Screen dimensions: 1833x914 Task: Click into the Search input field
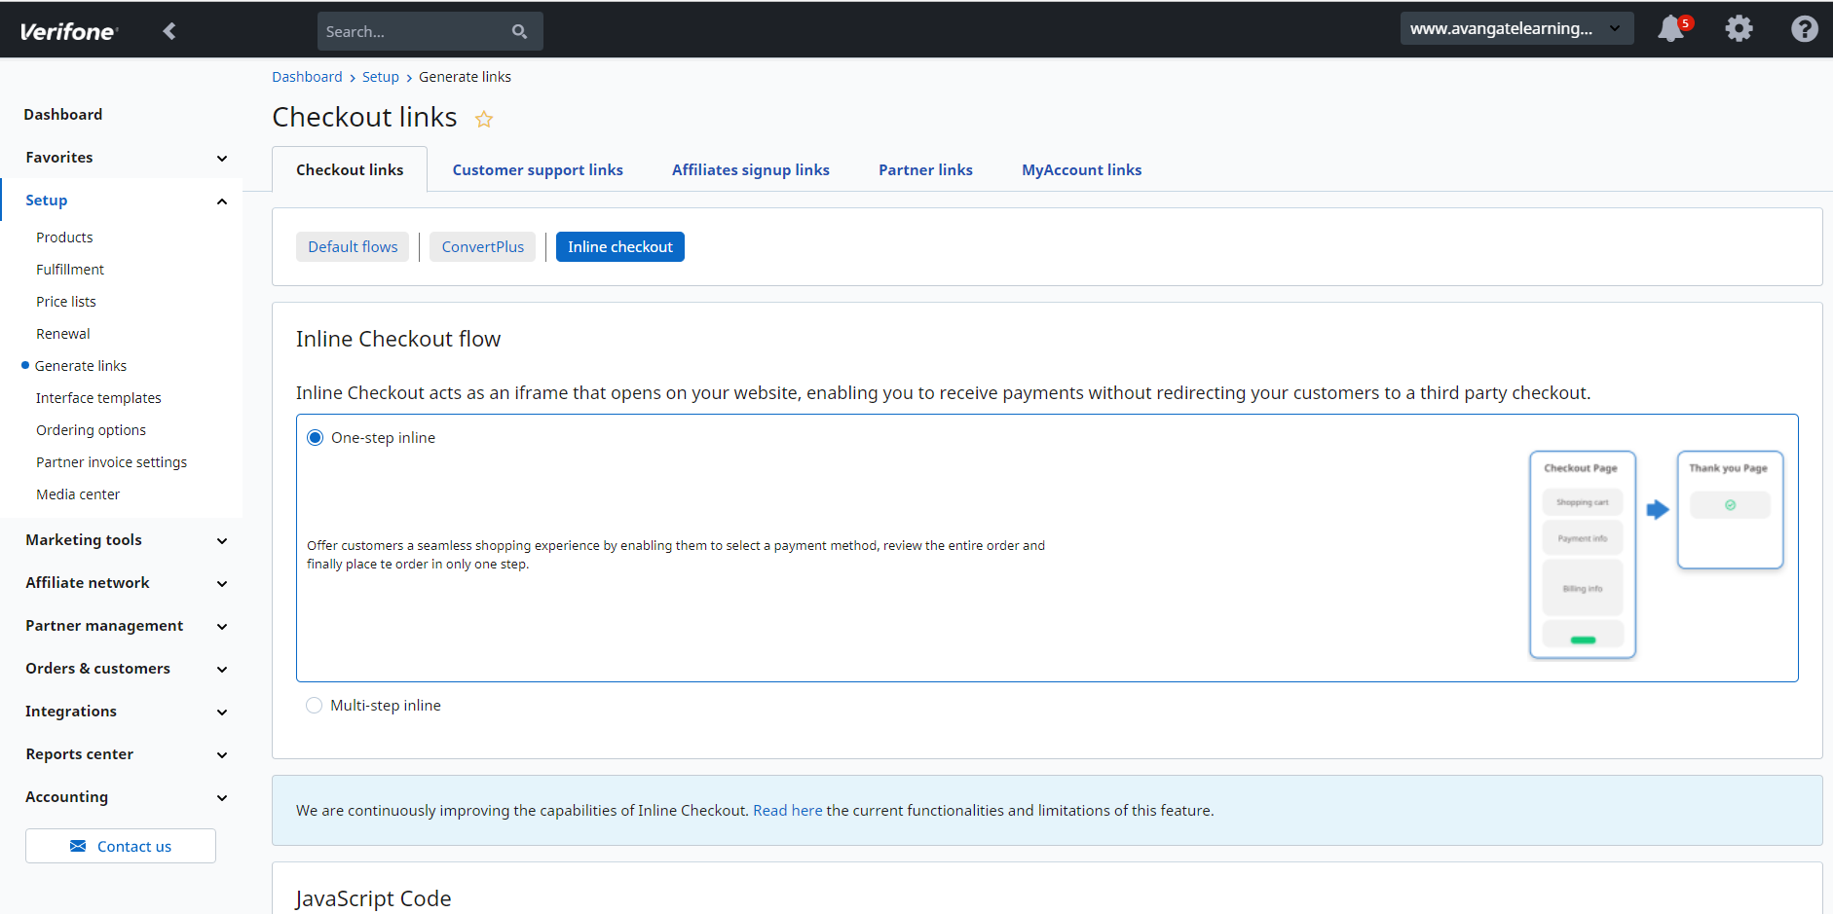pyautogui.click(x=419, y=31)
